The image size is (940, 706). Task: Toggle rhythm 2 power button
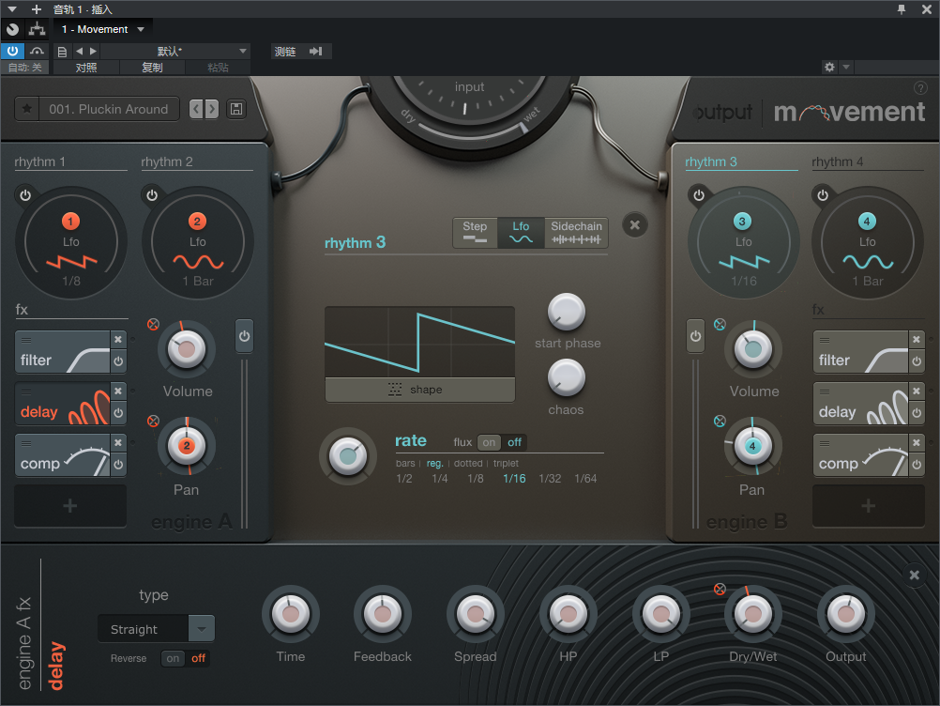pyautogui.click(x=152, y=195)
